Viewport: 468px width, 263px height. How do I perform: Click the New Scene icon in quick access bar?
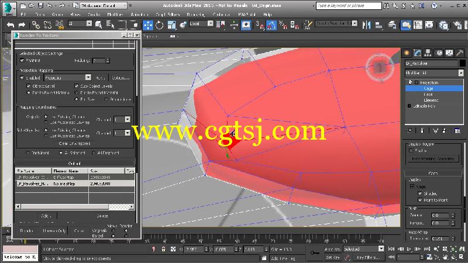[23, 5]
